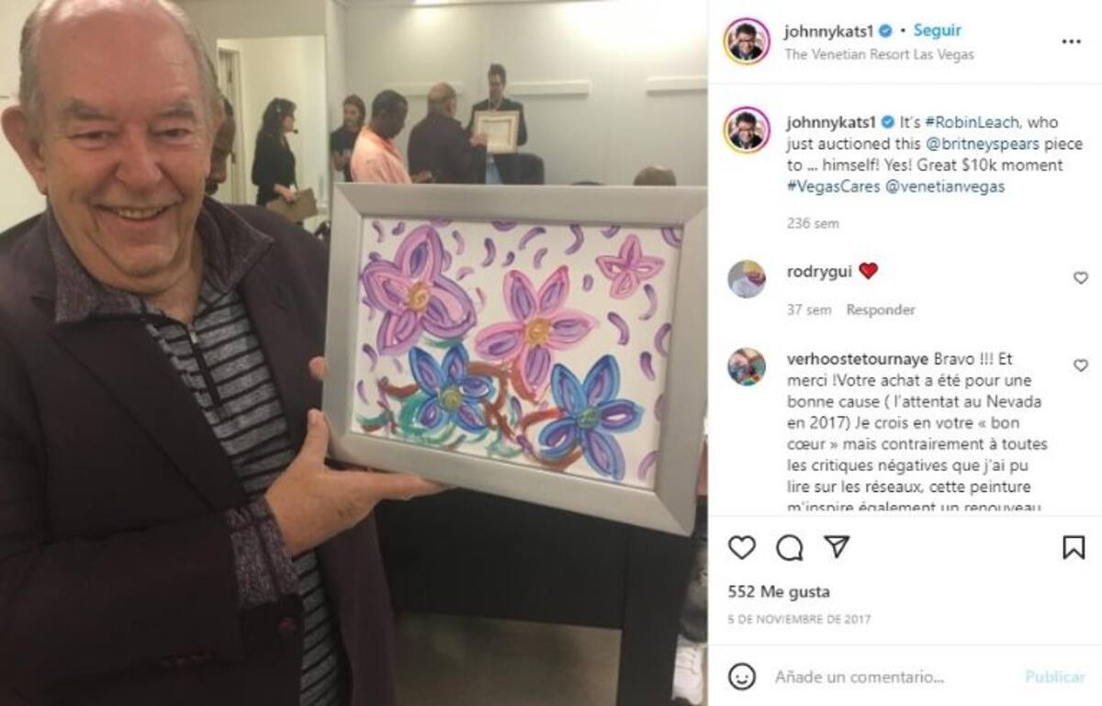The height and width of the screenshot is (706, 1102).
Task: Open johnnykats1 header profile picture
Action: click(x=747, y=41)
